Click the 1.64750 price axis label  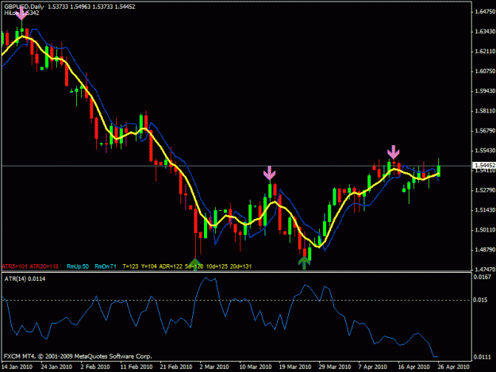(484, 12)
